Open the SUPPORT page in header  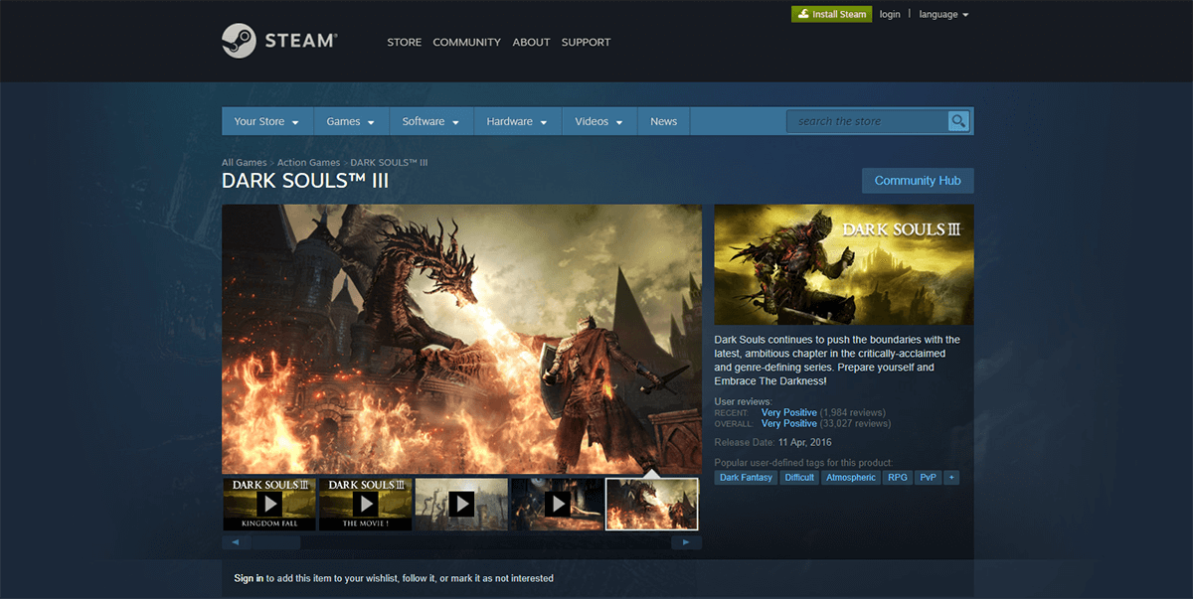click(x=586, y=42)
